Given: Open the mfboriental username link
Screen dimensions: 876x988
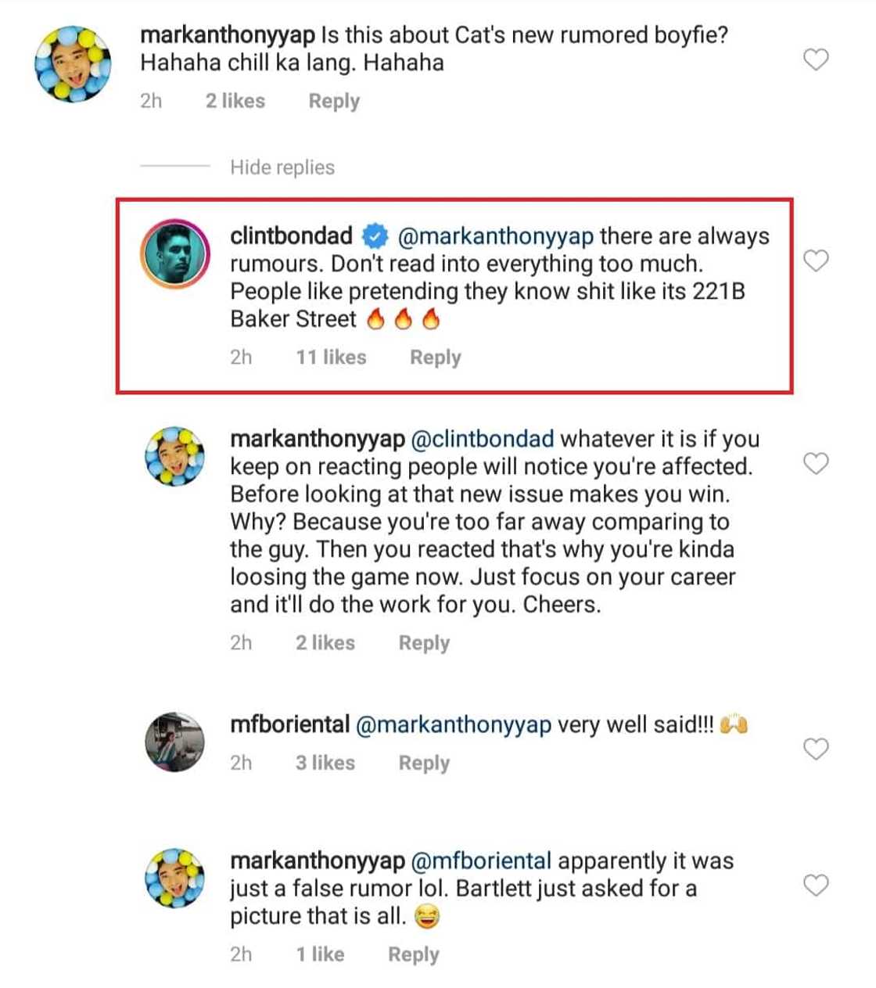Looking at the screenshot, I should pyautogui.click(x=289, y=724).
